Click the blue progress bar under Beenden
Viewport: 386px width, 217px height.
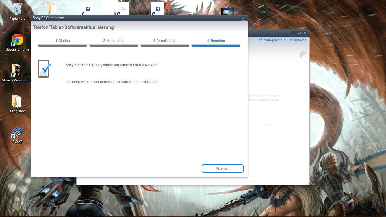click(216, 45)
